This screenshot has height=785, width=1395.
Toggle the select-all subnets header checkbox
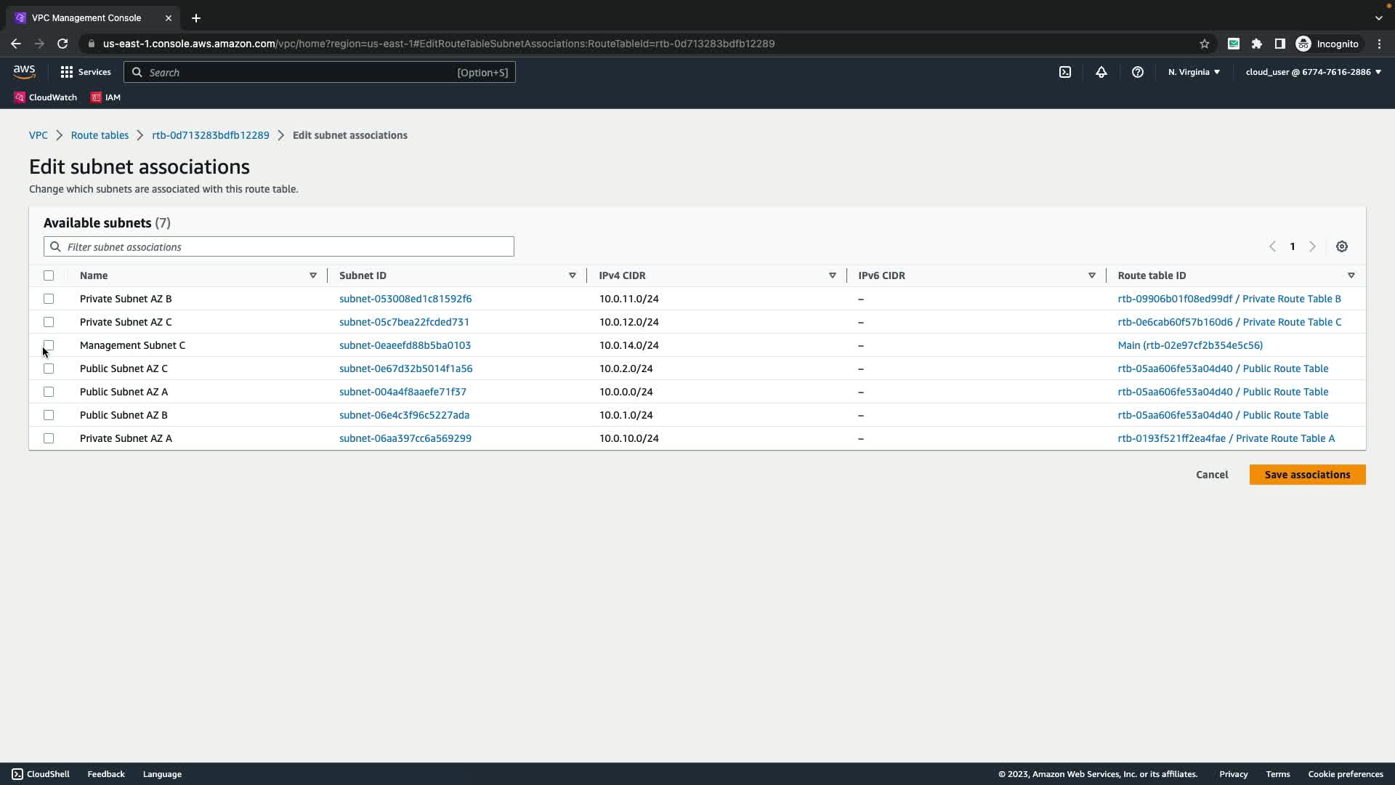[49, 275]
